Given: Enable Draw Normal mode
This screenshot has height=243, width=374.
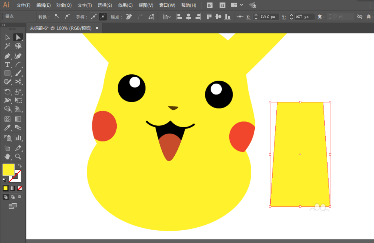Looking at the screenshot, I should pyautogui.click(x=6, y=197).
